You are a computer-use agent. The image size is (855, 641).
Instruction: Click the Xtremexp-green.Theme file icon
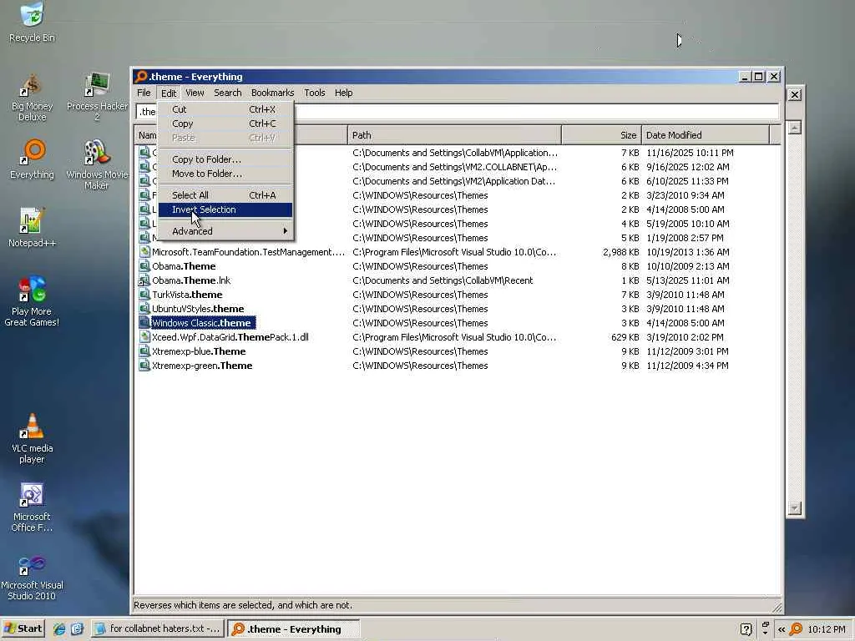[144, 366]
